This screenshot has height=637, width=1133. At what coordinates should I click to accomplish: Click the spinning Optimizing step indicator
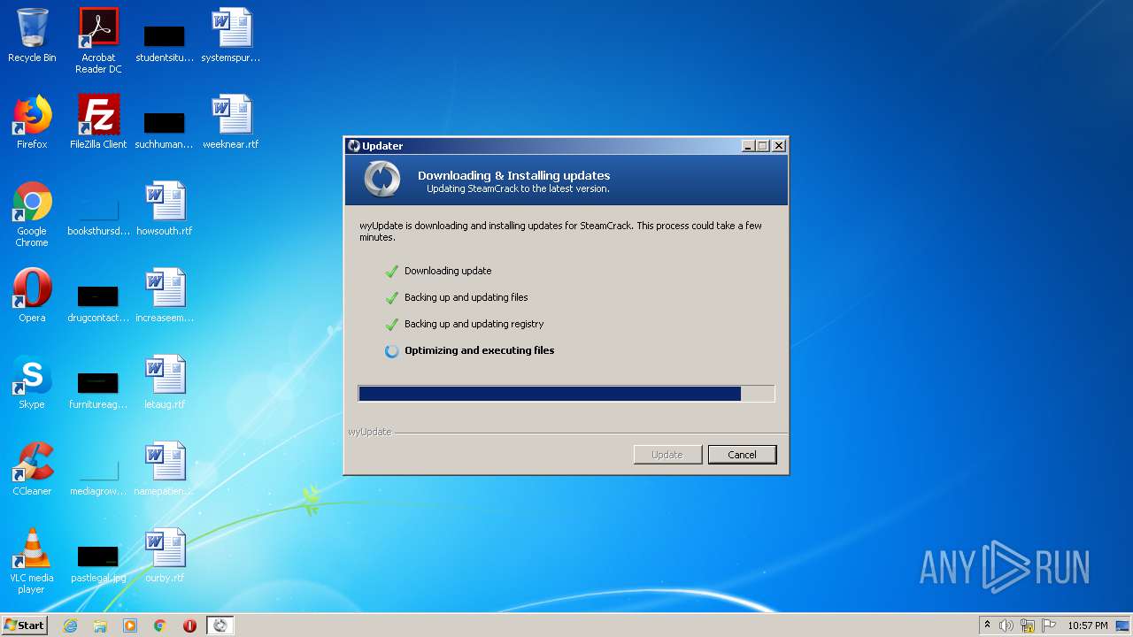392,351
